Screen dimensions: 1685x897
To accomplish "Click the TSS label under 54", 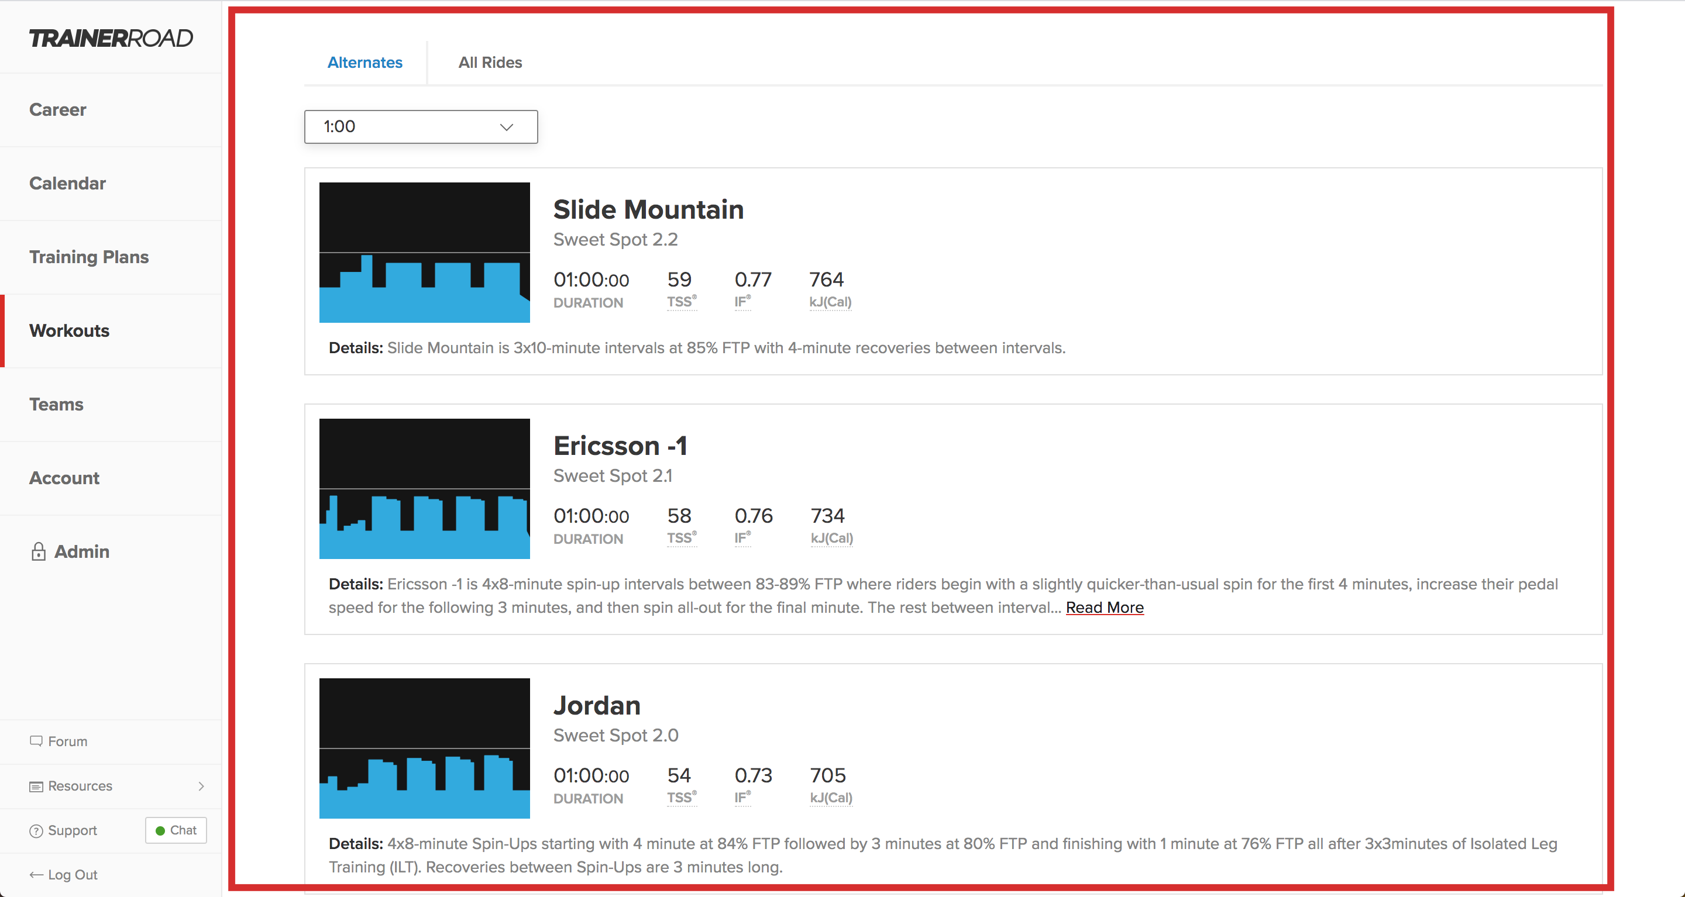I will pyautogui.click(x=682, y=797).
